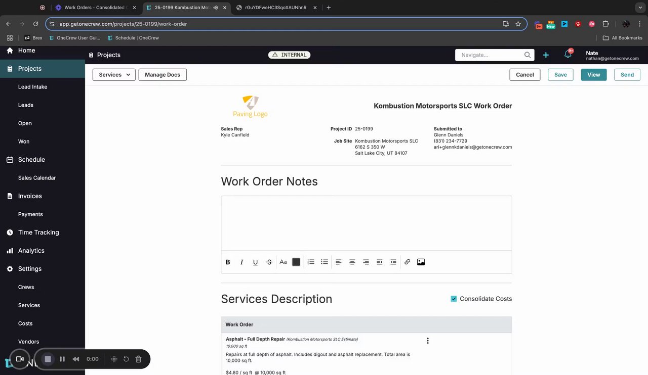This screenshot has width=648, height=375.
Task: Go to Invoices in the sidebar
Action: [30, 196]
